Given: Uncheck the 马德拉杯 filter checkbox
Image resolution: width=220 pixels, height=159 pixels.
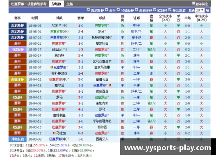Looking at the screenshot, I should (118, 10).
